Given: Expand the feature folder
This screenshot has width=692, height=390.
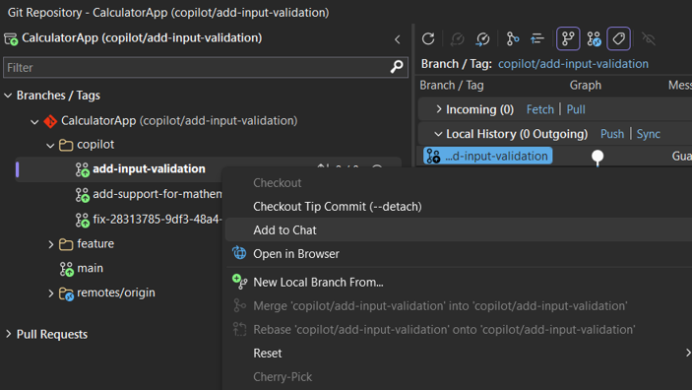Looking at the screenshot, I should tap(51, 244).
